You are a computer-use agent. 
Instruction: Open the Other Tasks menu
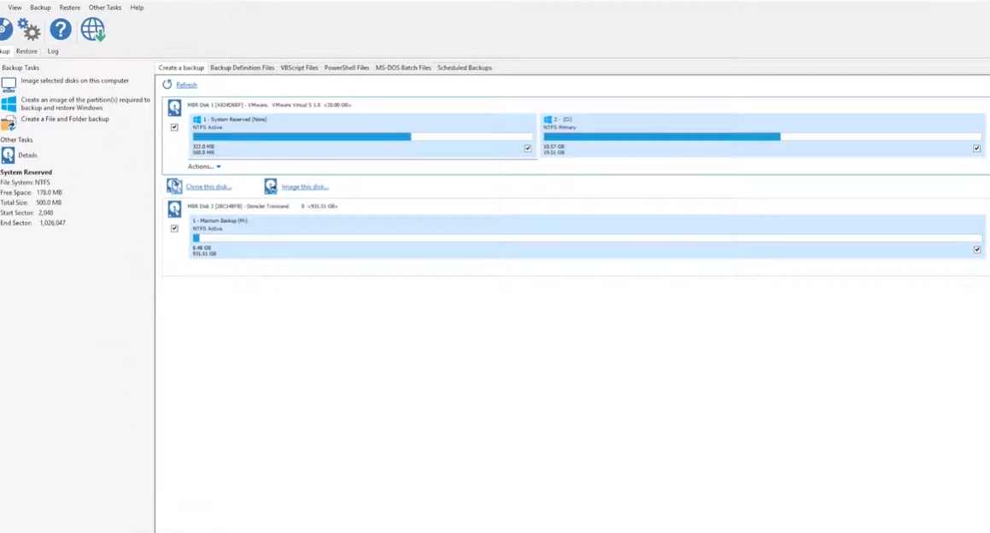[104, 7]
